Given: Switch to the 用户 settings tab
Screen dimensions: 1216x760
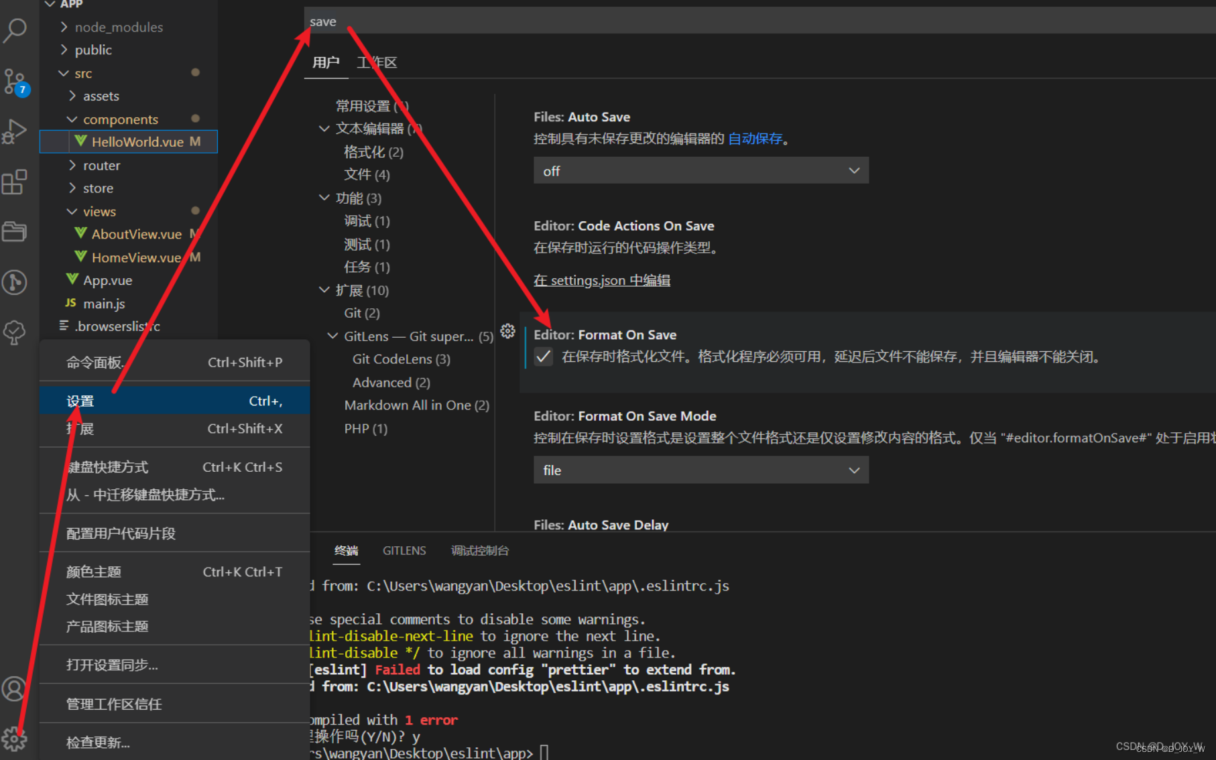Looking at the screenshot, I should [326, 62].
